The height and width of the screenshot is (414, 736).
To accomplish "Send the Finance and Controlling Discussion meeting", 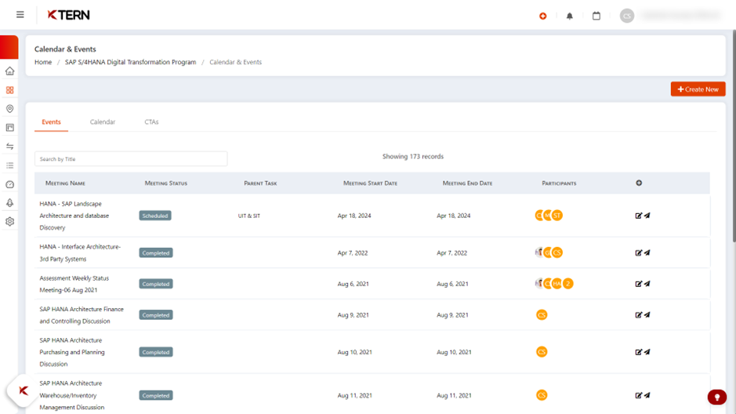I will click(x=647, y=314).
